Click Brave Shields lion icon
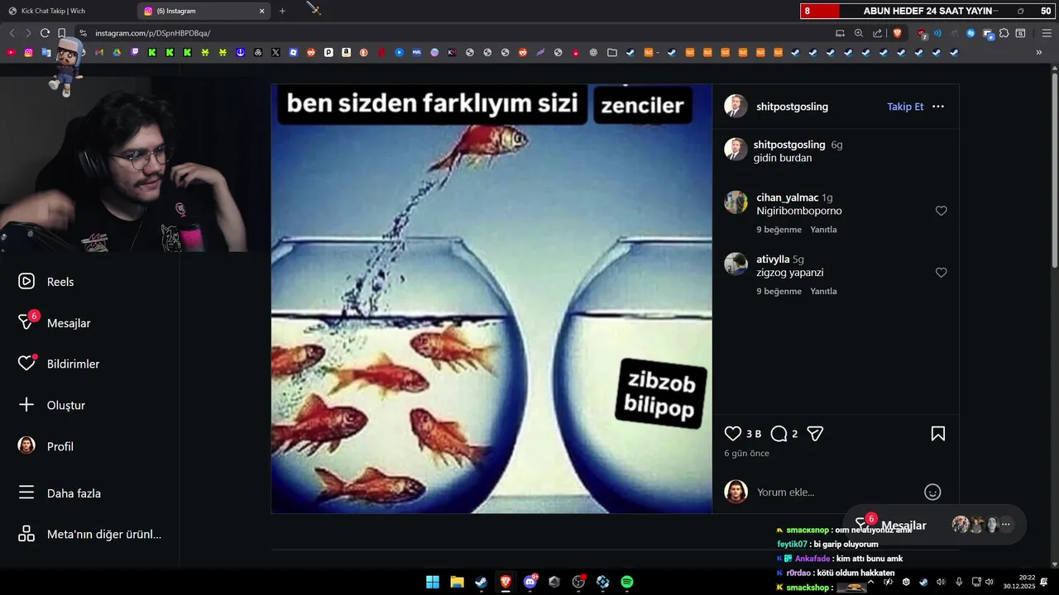This screenshot has width=1059, height=595. point(897,33)
